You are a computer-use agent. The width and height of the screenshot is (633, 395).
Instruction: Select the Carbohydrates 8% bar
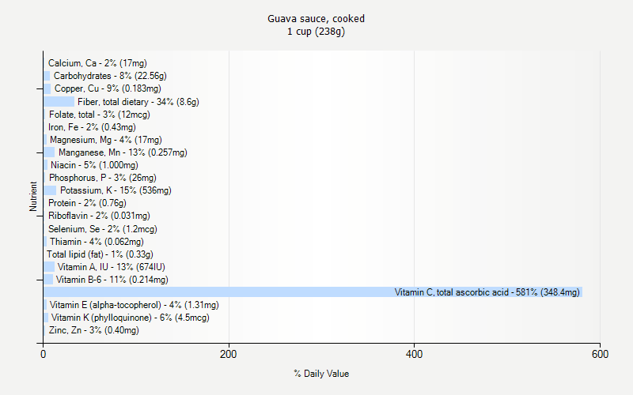pos(47,76)
